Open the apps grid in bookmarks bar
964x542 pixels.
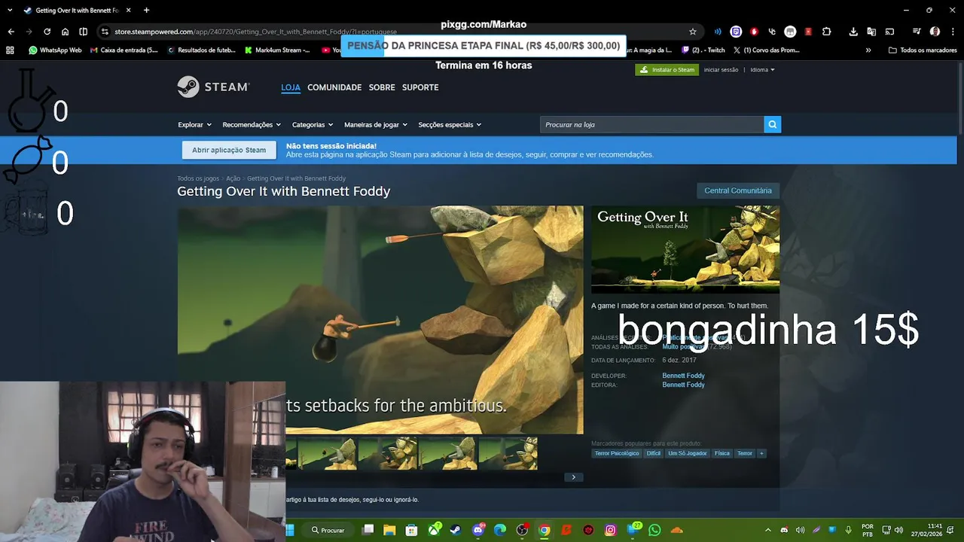pyautogui.click(x=10, y=50)
